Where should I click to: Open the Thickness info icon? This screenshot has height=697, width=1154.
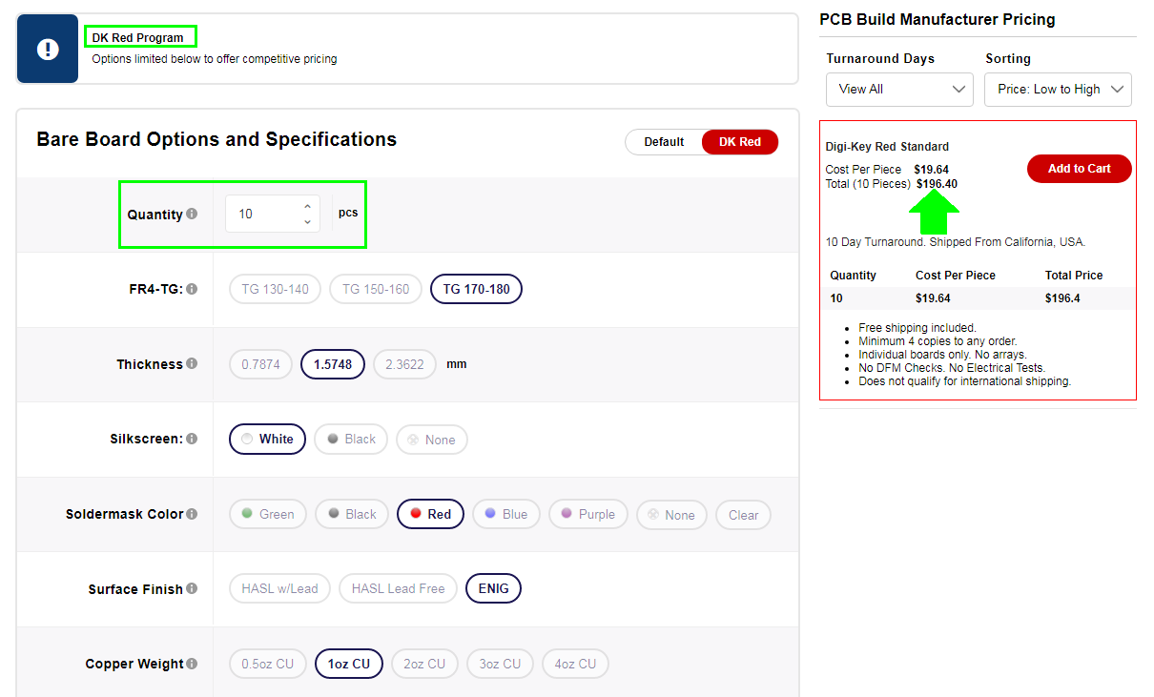pyautogui.click(x=192, y=364)
